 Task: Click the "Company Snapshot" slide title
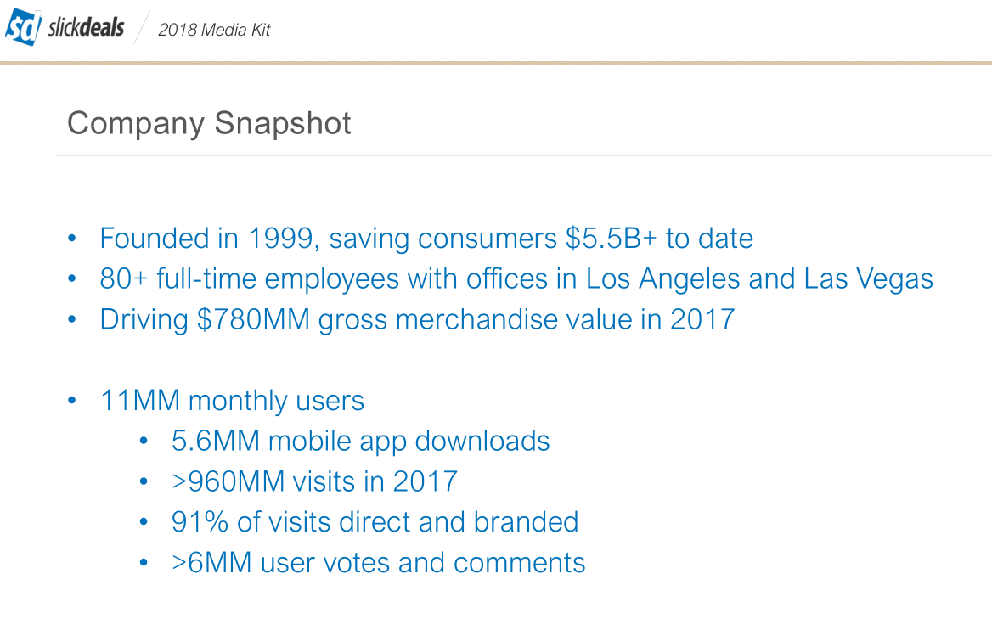(209, 124)
